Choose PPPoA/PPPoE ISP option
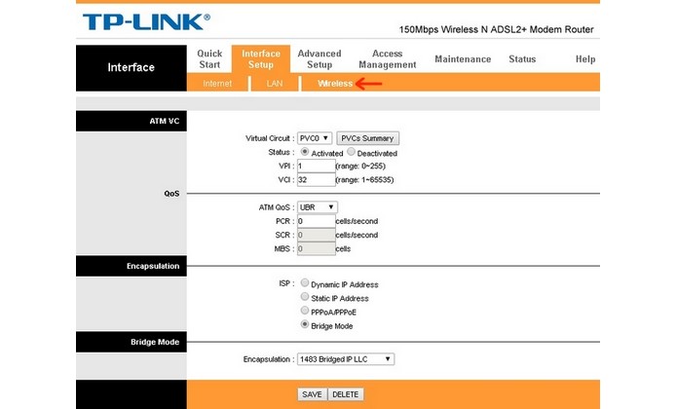The width and height of the screenshot is (677, 409). point(305,311)
